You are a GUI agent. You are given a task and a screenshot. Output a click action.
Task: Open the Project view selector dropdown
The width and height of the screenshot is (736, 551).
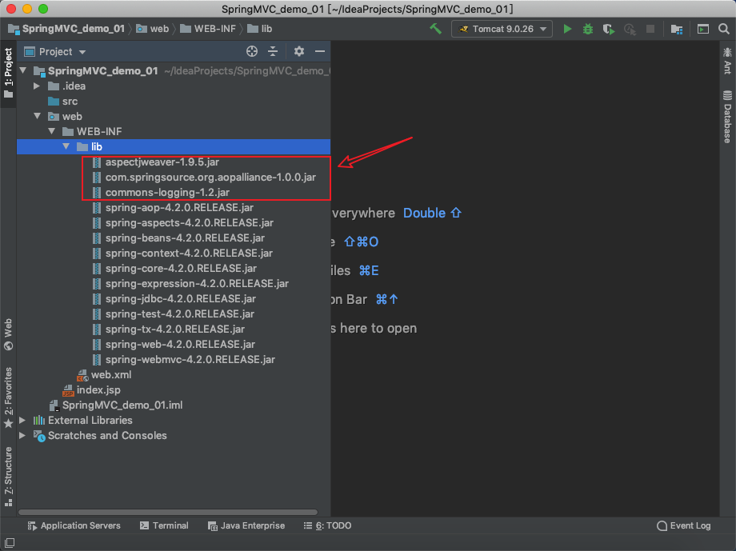click(55, 52)
